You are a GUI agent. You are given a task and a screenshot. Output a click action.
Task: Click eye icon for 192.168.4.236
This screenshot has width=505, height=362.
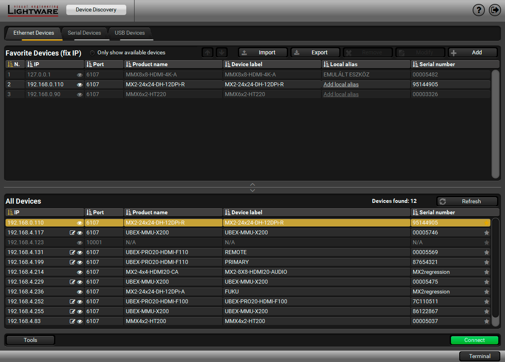coord(80,292)
